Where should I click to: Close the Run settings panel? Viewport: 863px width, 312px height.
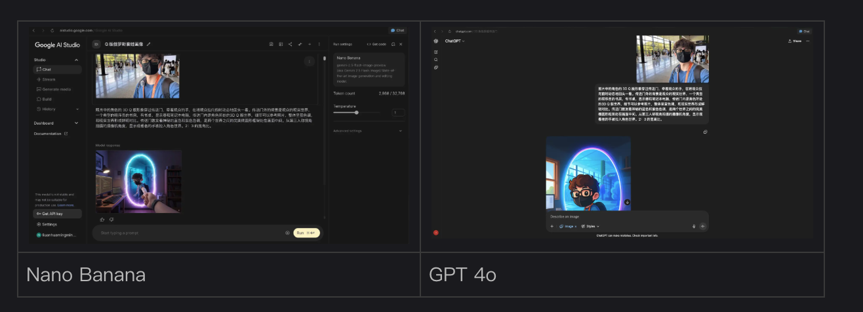pos(401,44)
